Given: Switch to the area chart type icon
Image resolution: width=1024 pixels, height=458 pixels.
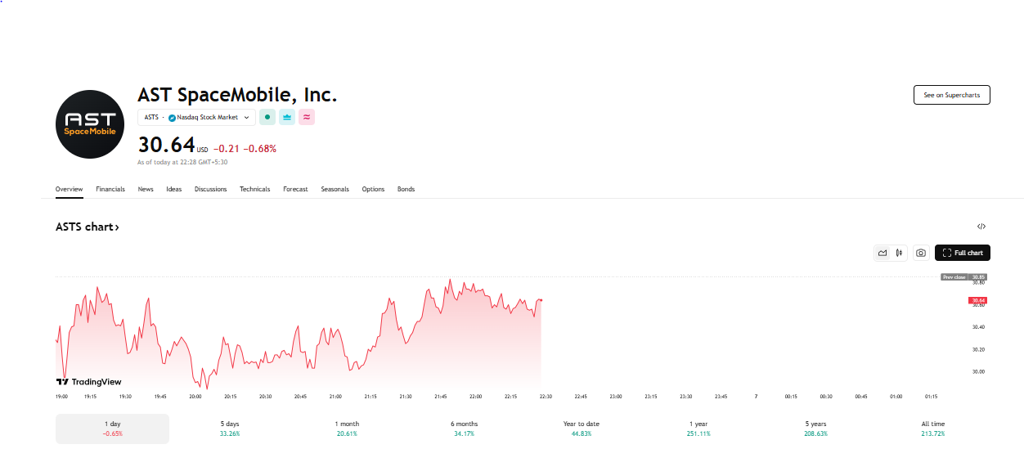Looking at the screenshot, I should [x=883, y=253].
